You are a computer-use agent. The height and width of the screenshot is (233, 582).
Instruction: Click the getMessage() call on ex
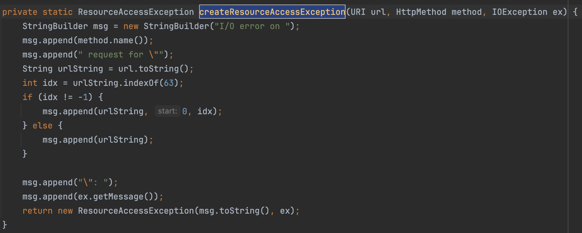click(118, 197)
